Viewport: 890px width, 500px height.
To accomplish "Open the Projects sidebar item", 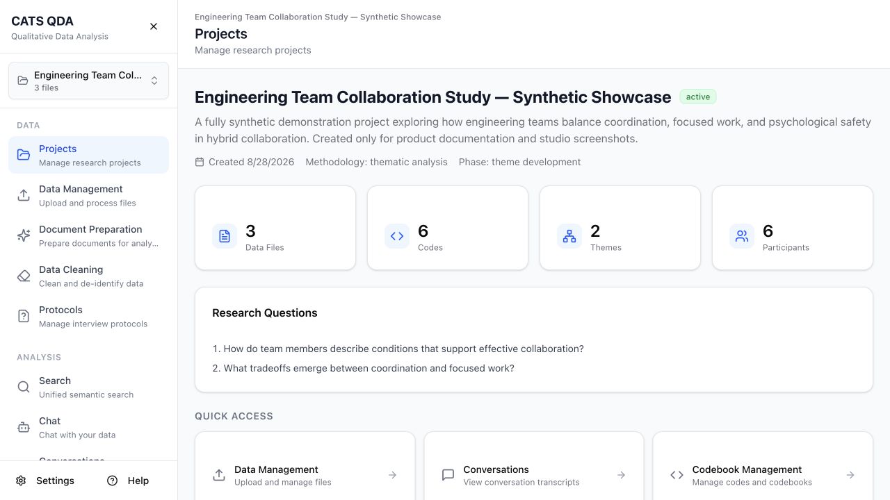I will click(x=88, y=155).
